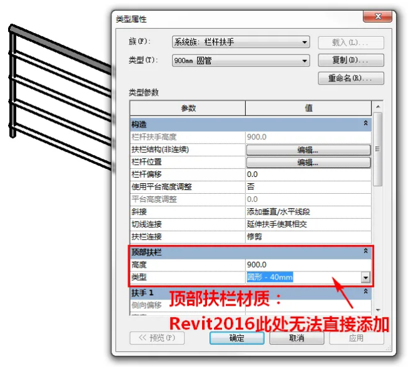
Task: Open the 圆形 - 40mm type dropdown arrow
Action: coord(366,278)
